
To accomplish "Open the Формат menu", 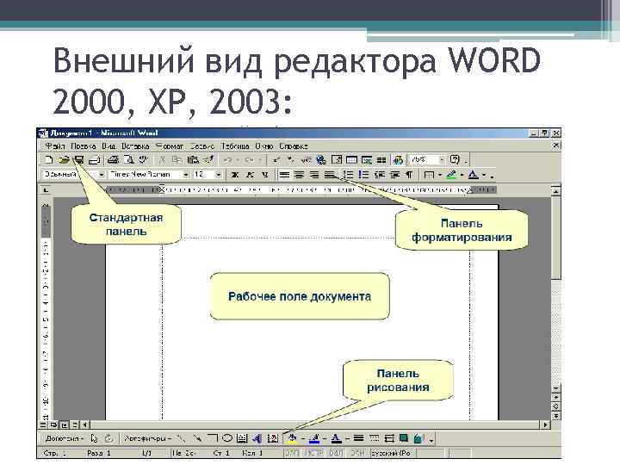I will point(170,146).
